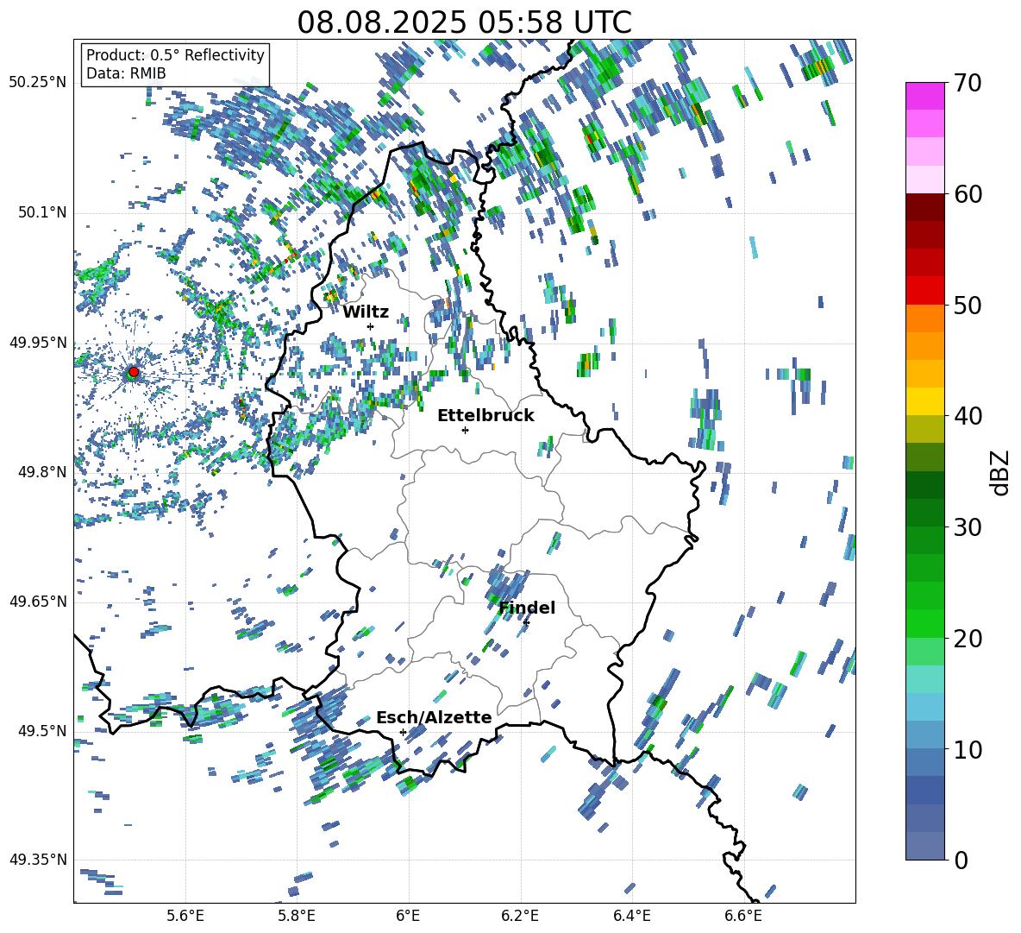Click the dBZ colorbar label
Image resolution: width=1021 pixels, height=933 pixels.
click(x=1001, y=472)
